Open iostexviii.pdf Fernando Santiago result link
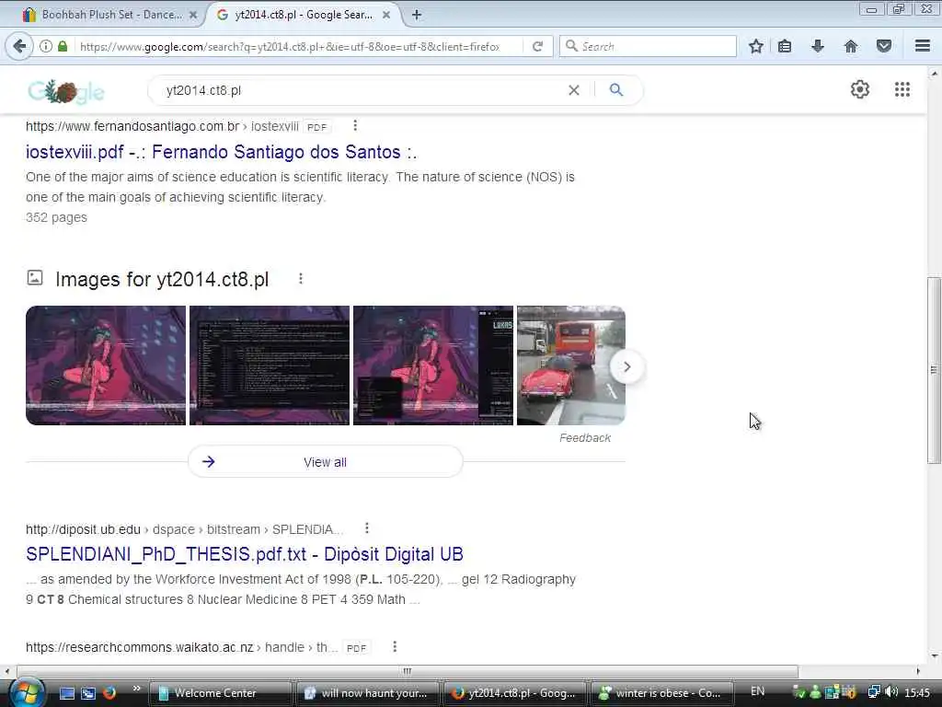 (221, 152)
